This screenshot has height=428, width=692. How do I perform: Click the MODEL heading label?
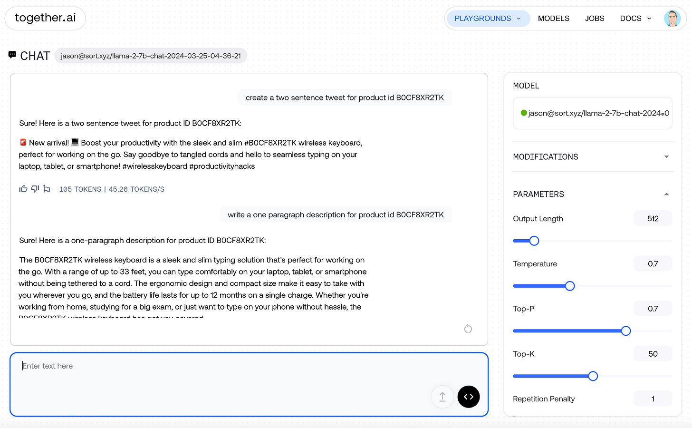[x=526, y=86]
